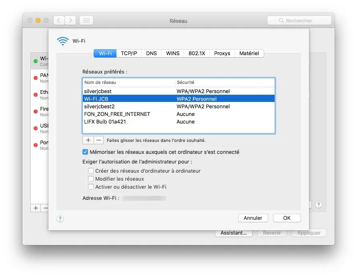The image size is (357, 277).
Task: Select the silverjcbest2 network row
Action: (179, 106)
